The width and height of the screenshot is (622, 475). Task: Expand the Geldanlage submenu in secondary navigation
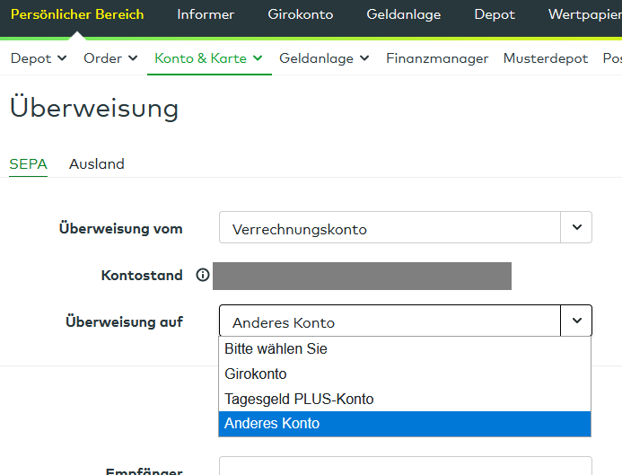pos(324,58)
